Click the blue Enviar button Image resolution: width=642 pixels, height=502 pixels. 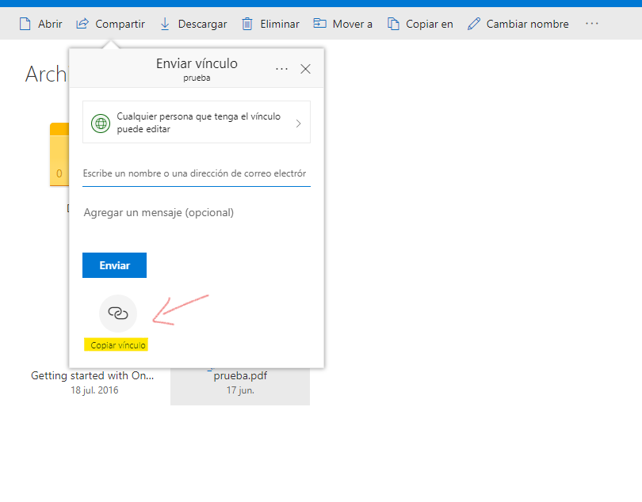pyautogui.click(x=115, y=265)
